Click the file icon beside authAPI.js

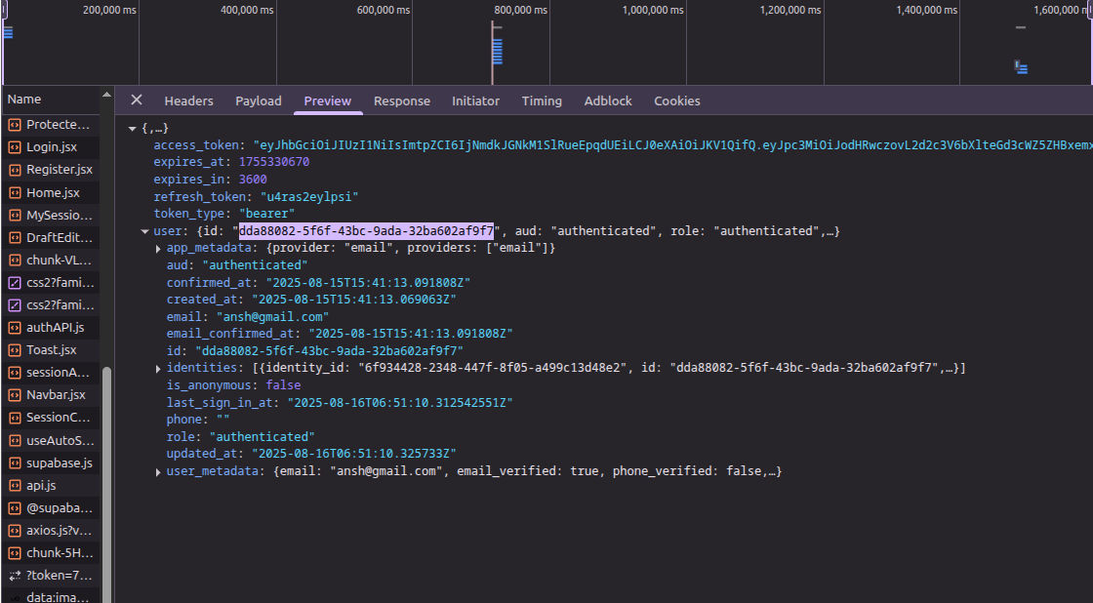point(14,327)
